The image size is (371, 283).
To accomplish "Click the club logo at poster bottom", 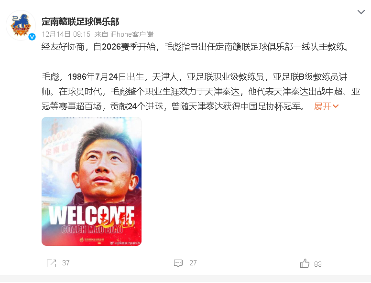I will click(x=92, y=240).
